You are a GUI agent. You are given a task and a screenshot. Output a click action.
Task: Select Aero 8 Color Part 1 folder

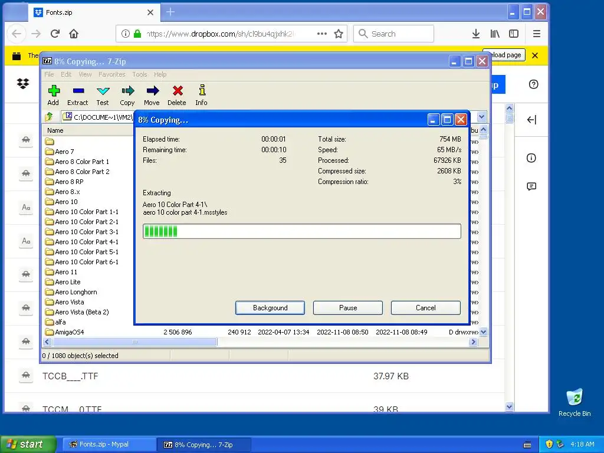tap(77, 162)
